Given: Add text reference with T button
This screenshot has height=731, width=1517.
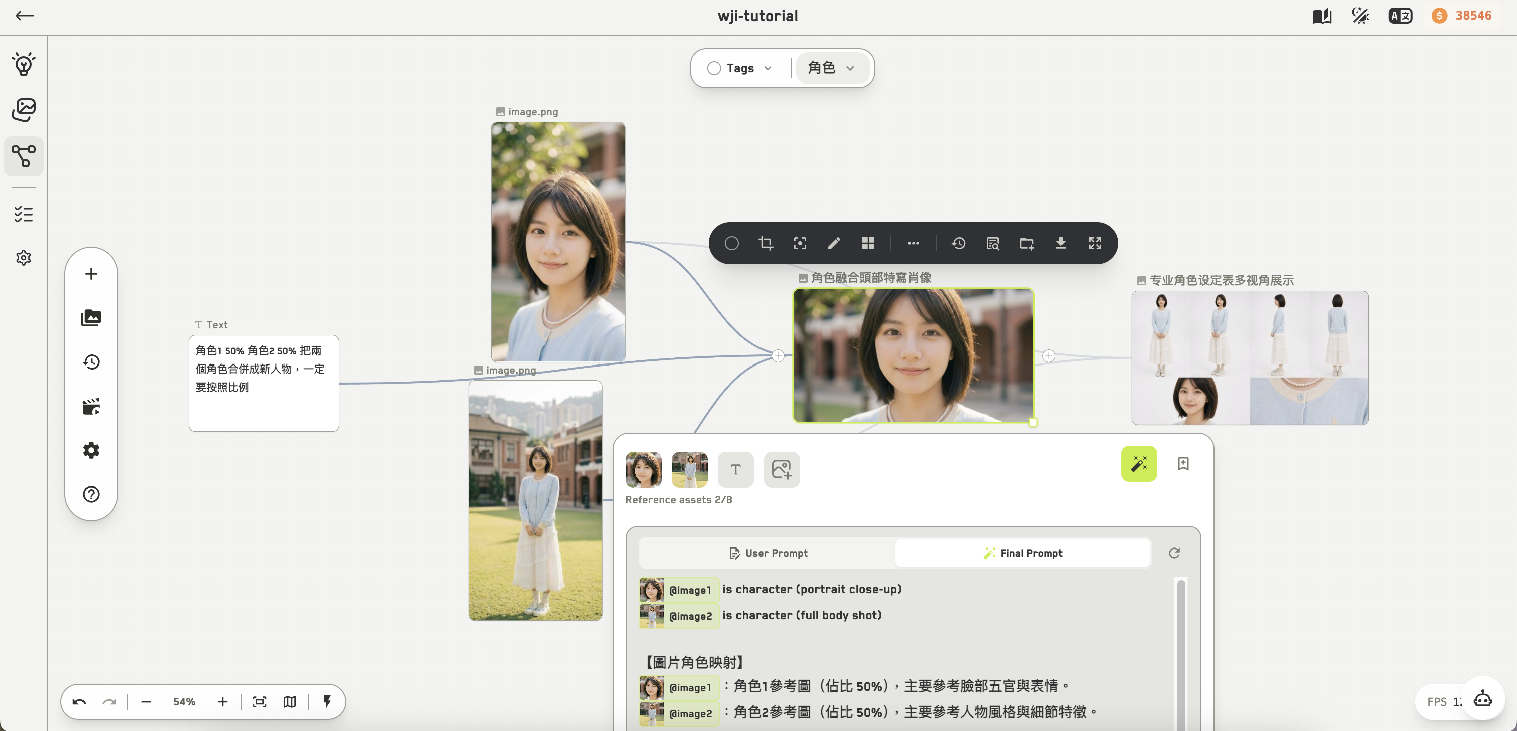Looking at the screenshot, I should click(735, 470).
